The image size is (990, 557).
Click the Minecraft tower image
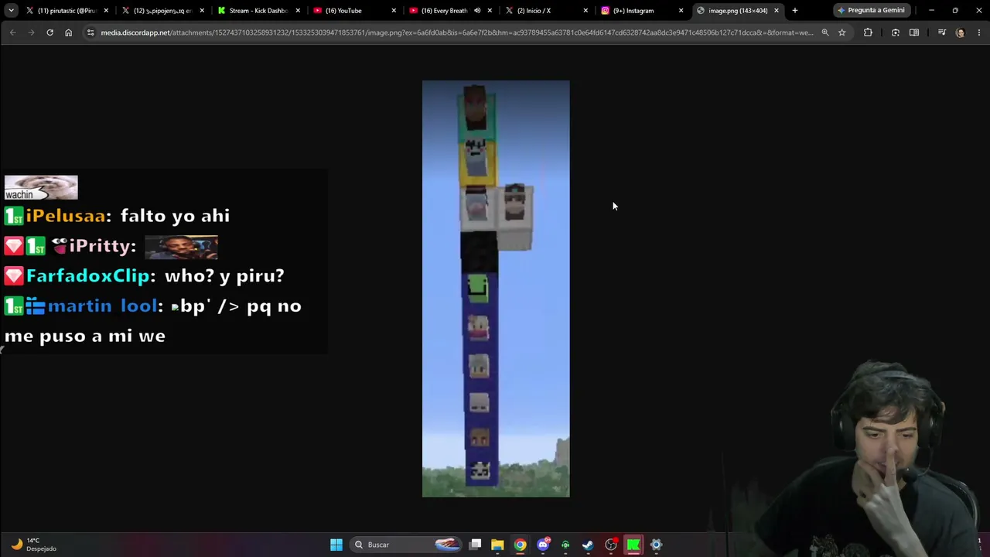[x=496, y=289]
